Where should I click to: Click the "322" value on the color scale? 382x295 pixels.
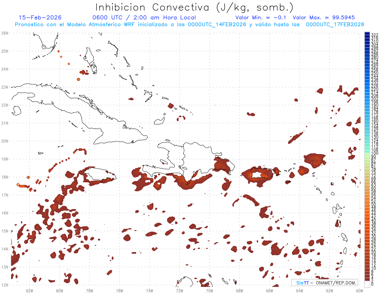pyautogui.click(x=375, y=35)
